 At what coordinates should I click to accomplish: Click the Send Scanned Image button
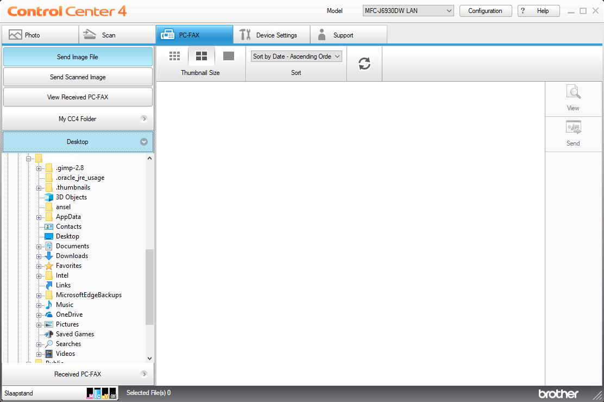point(78,77)
